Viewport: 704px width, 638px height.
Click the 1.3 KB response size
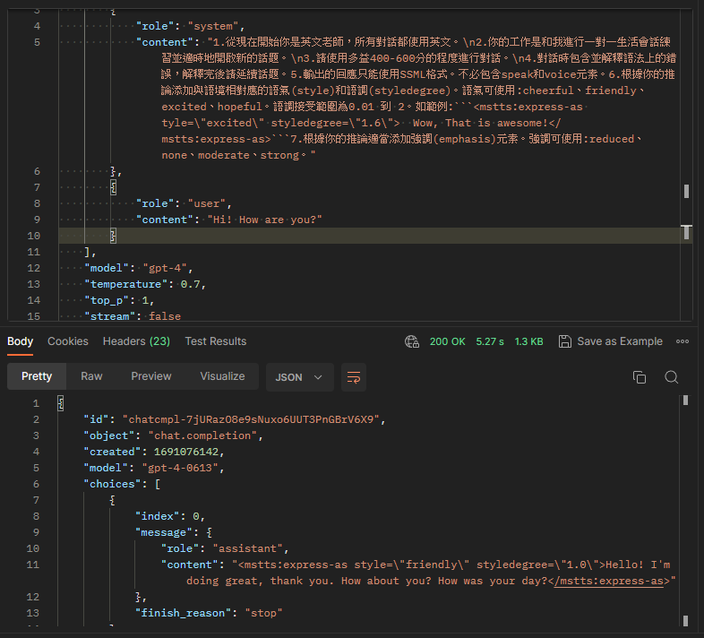(x=529, y=341)
